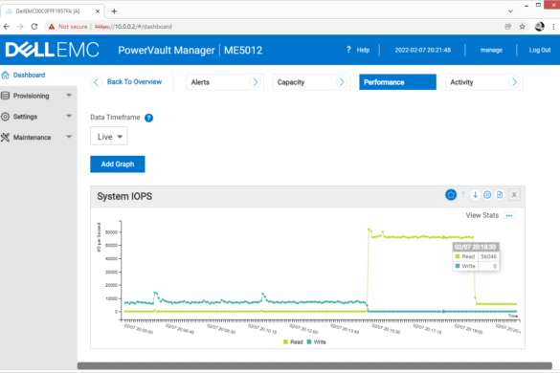Screen dimensions: 560x373
Task: Click the header date and time
Action: pyautogui.click(x=423, y=50)
